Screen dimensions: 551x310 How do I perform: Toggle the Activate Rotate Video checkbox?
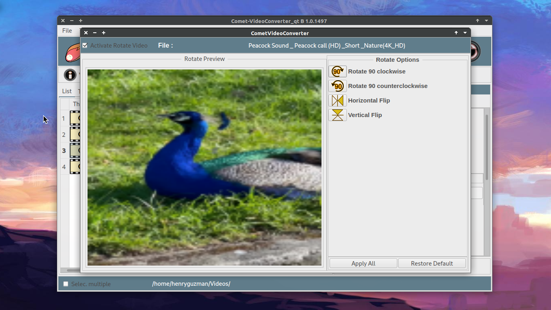tap(85, 46)
